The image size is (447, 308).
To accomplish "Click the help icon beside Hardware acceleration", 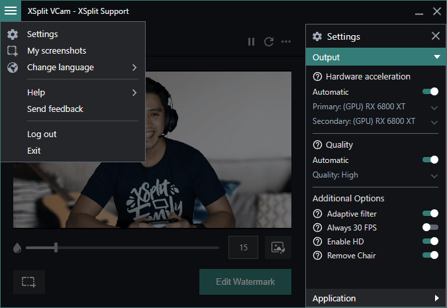I will click(x=317, y=77).
